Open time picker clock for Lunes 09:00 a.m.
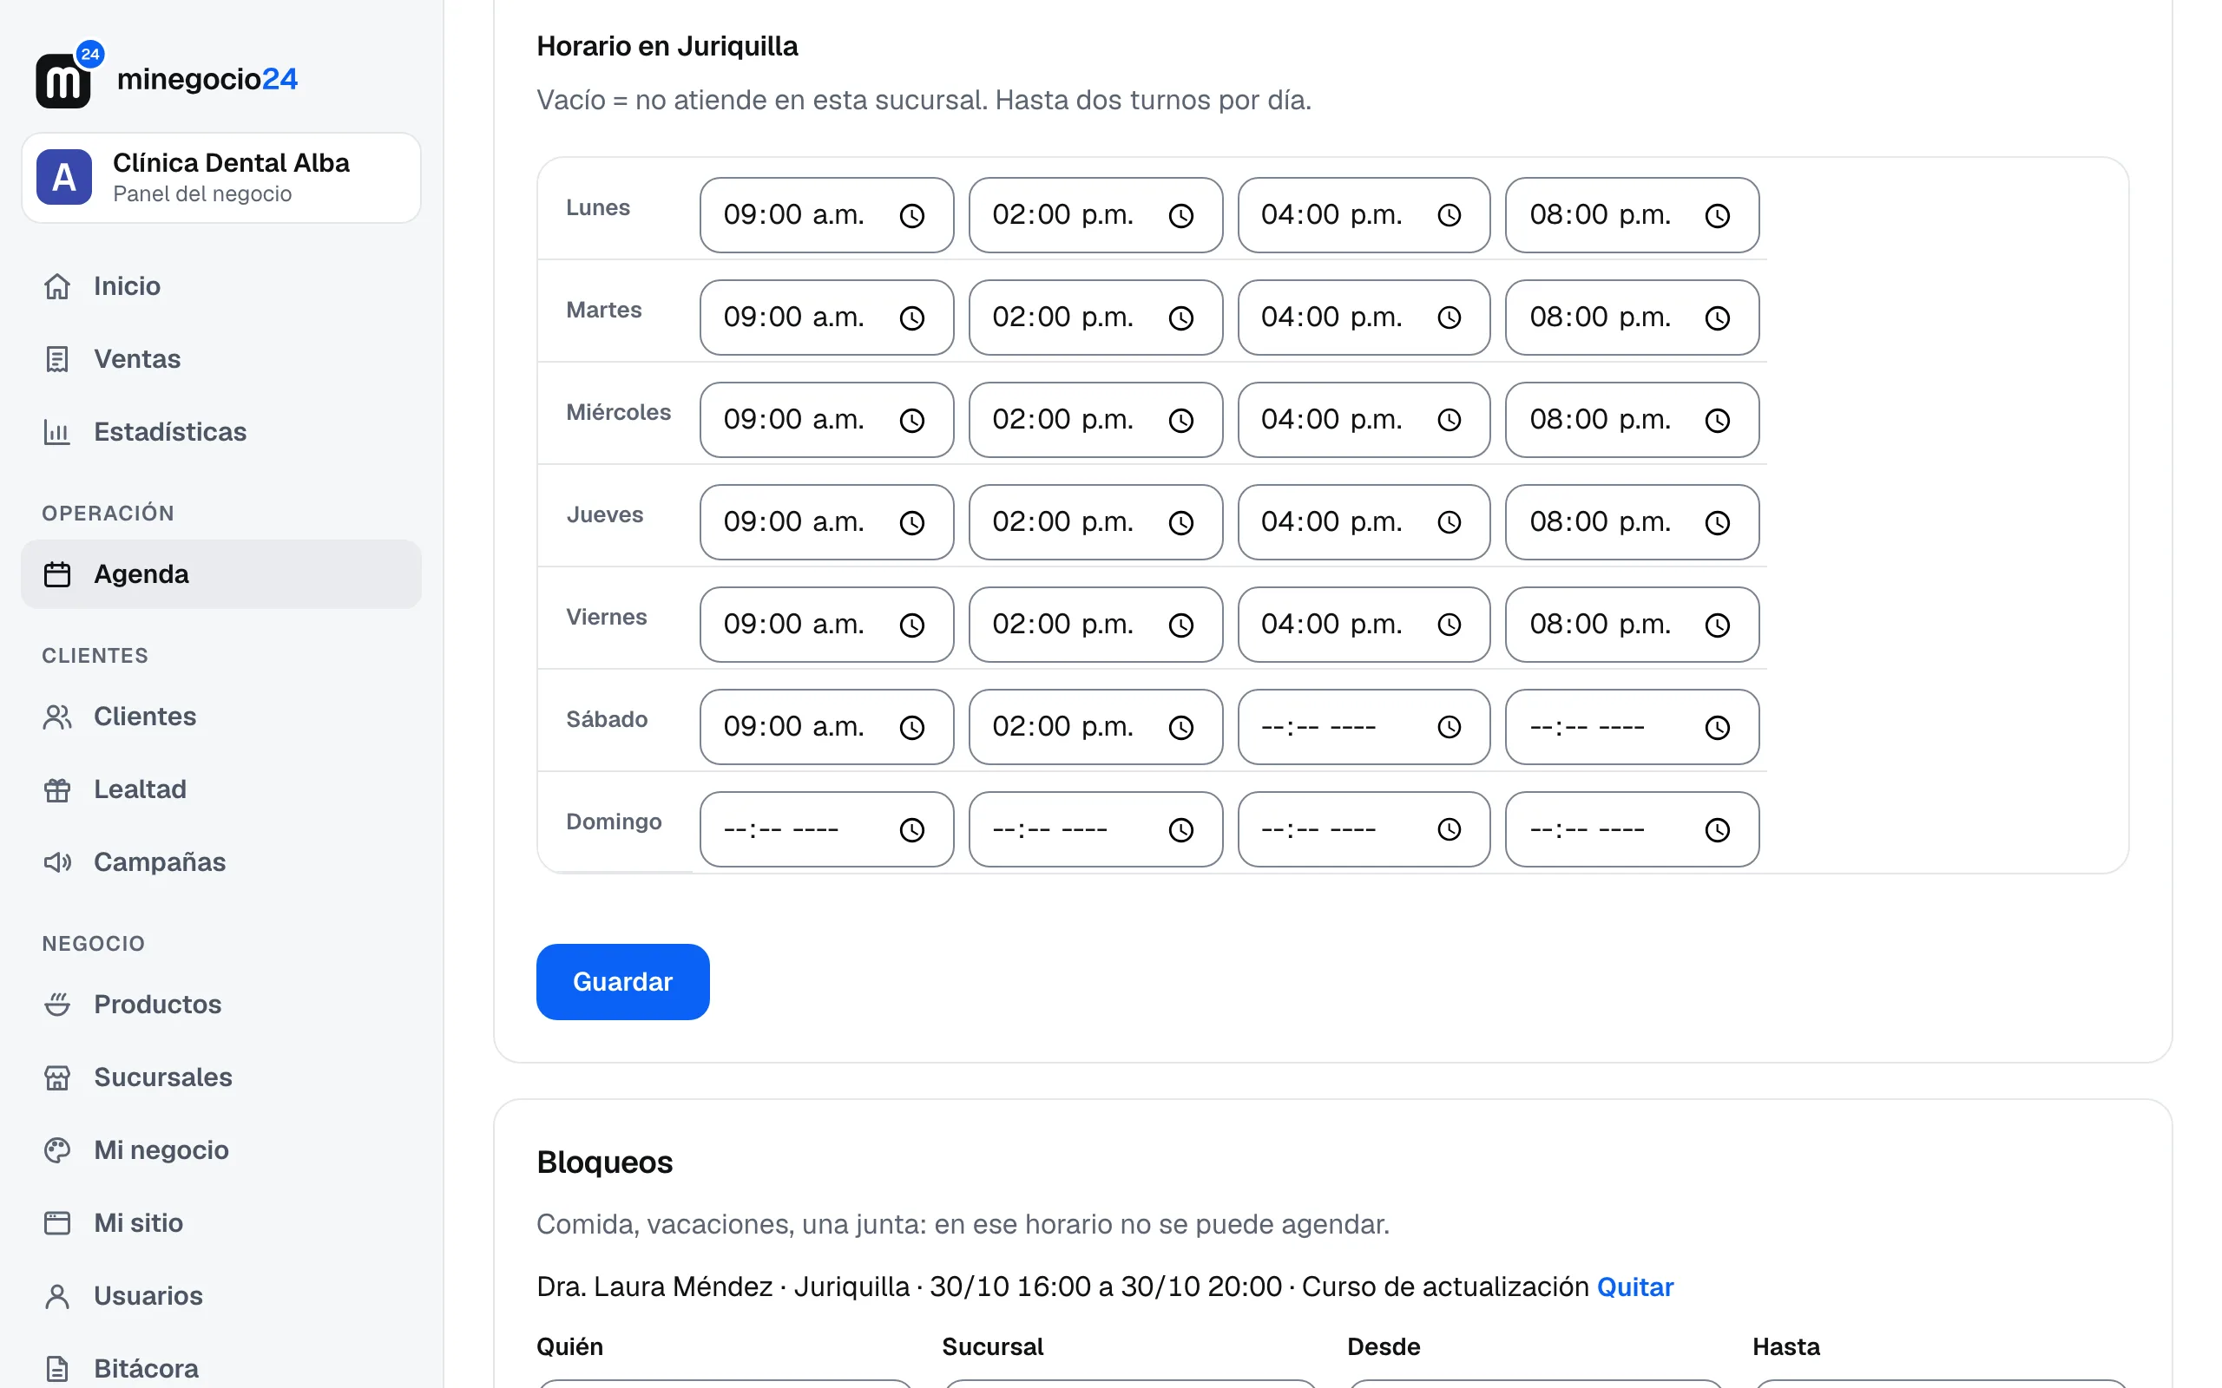The image size is (2222, 1388). pyautogui.click(x=911, y=216)
